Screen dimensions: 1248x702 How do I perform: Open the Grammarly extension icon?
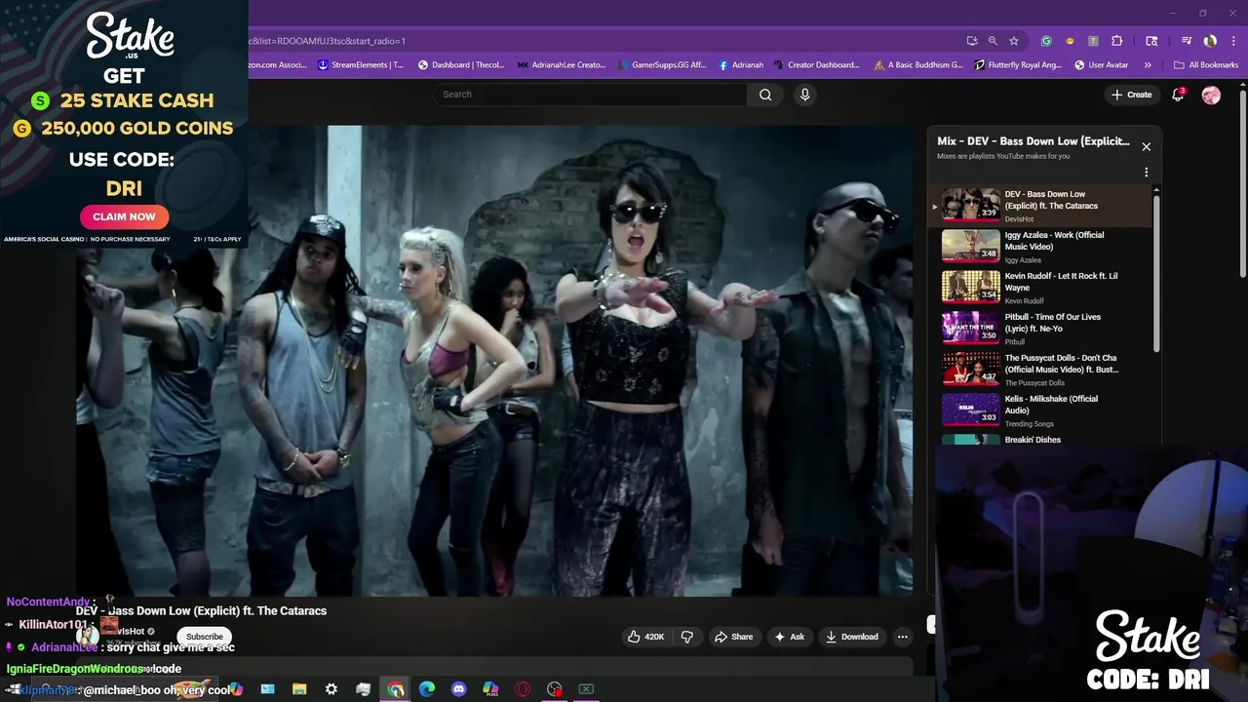pos(1046,41)
